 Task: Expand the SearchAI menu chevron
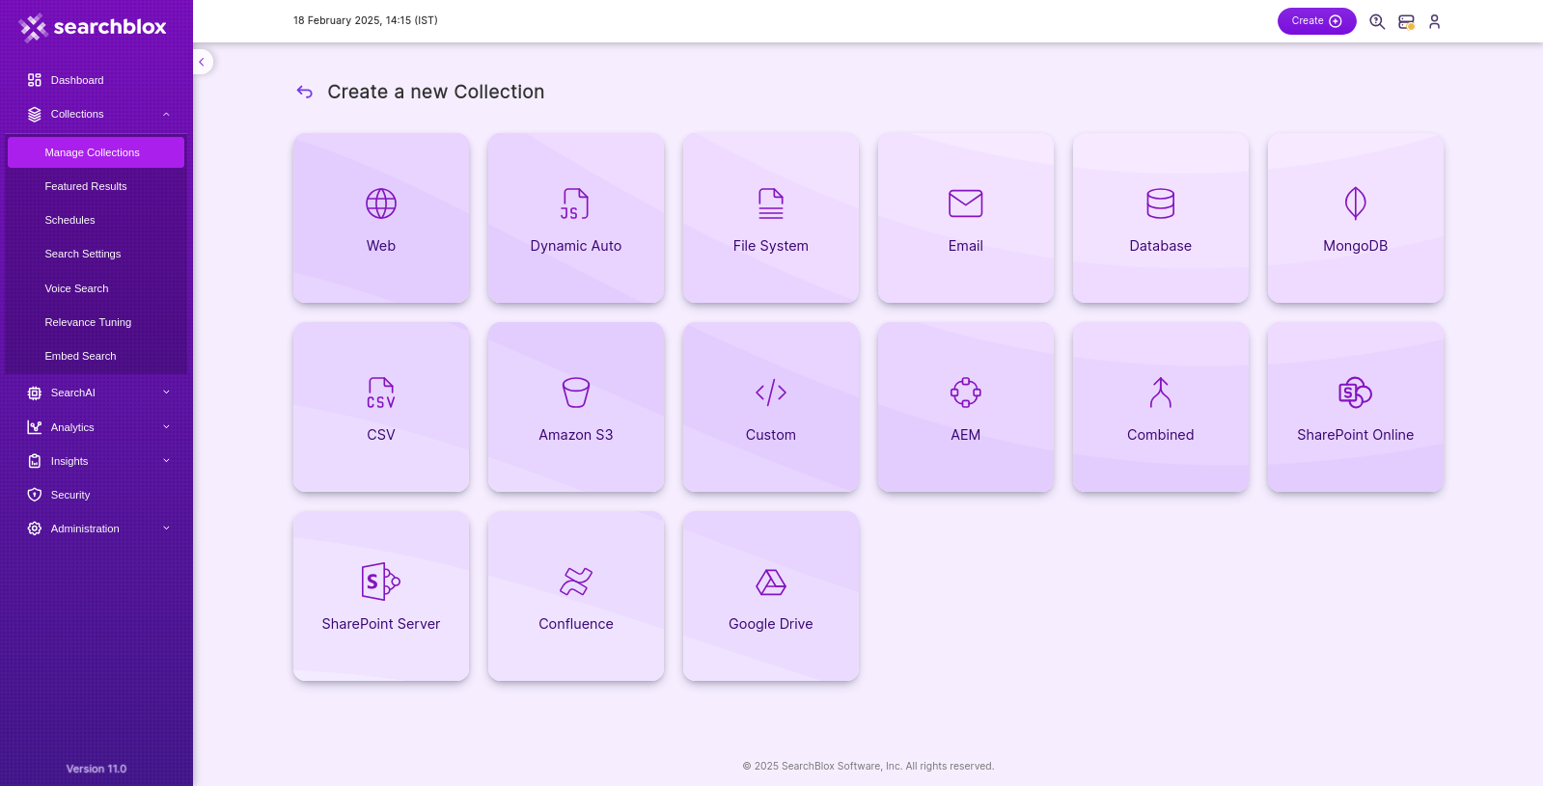point(166,393)
